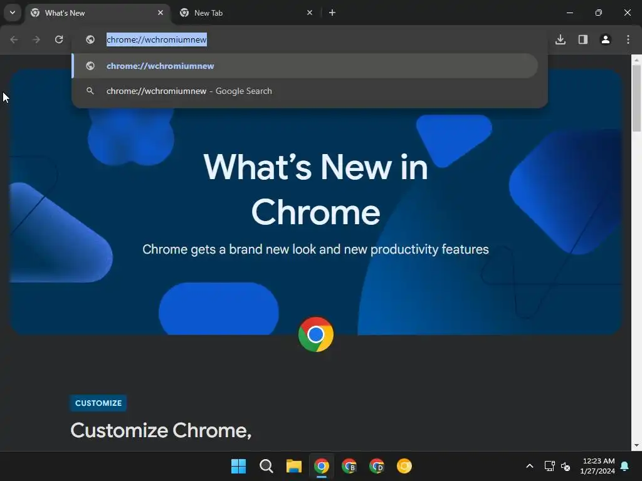
Task: Switch to the What's New tab
Action: tap(98, 13)
